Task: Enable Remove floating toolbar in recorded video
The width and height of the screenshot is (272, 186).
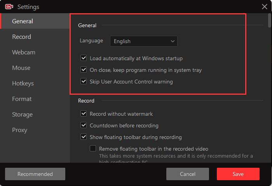Action: 93,149
